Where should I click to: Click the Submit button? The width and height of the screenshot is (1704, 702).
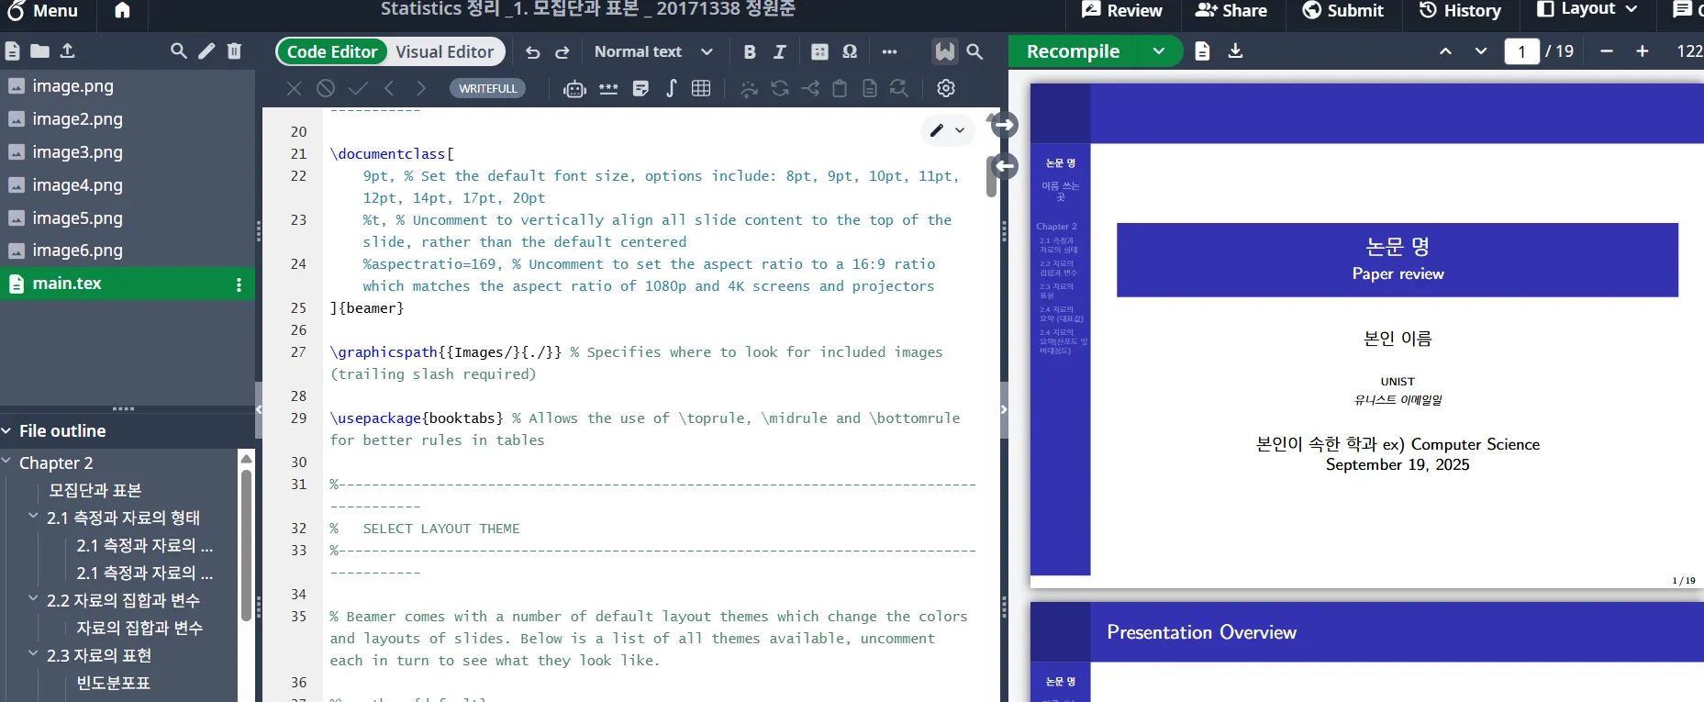(x=1343, y=11)
